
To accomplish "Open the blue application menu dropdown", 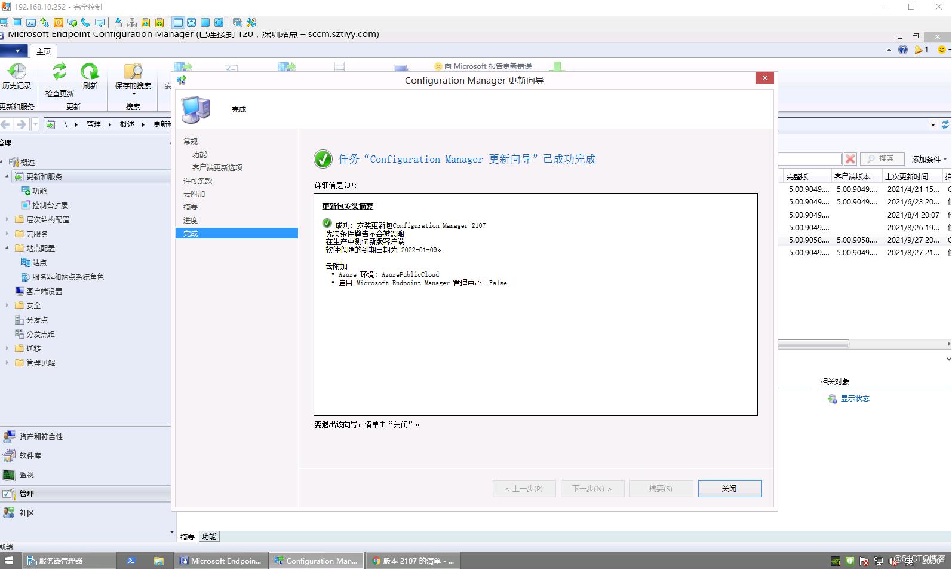I will point(13,51).
